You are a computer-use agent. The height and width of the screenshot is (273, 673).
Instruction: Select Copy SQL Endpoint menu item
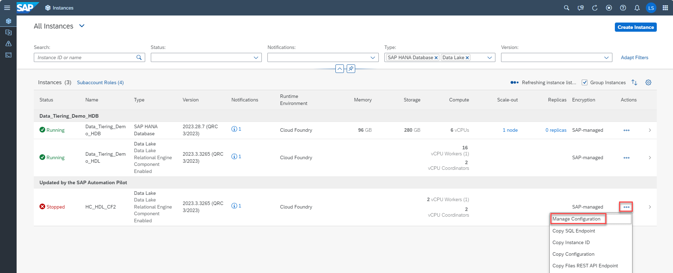tap(591, 231)
